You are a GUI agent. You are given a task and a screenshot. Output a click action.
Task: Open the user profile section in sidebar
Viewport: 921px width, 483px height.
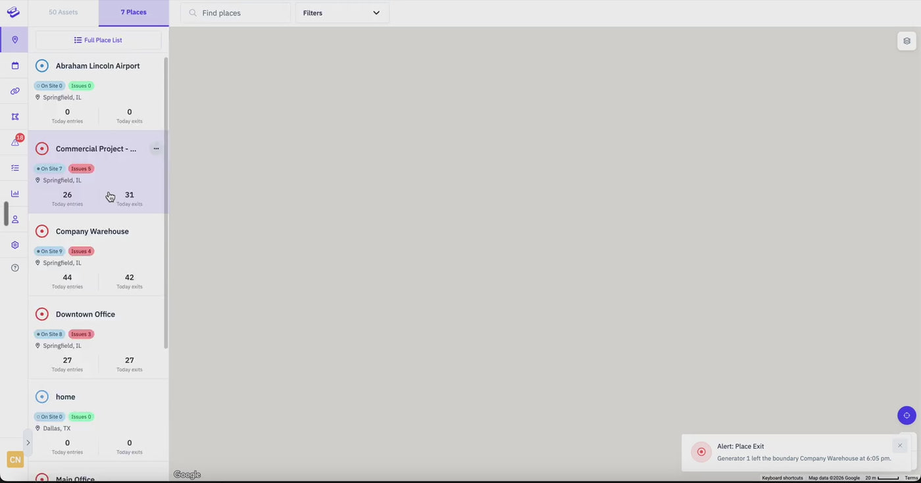tap(14, 219)
